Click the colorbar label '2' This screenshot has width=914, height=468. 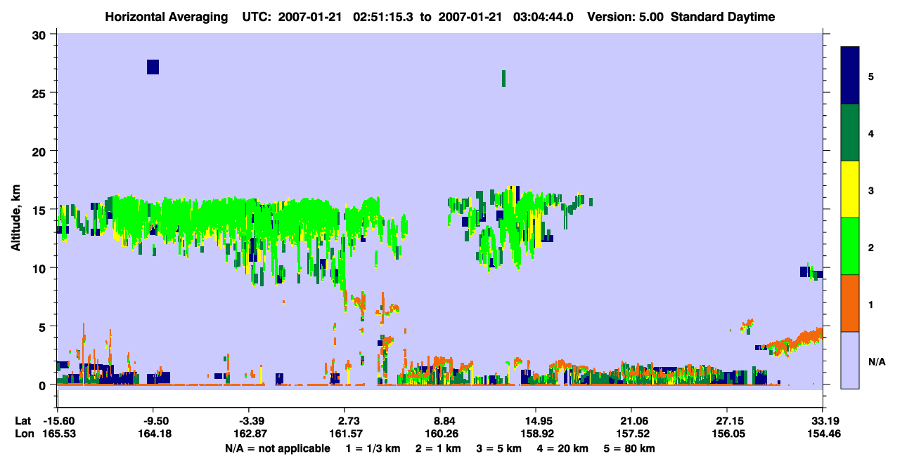coord(871,246)
